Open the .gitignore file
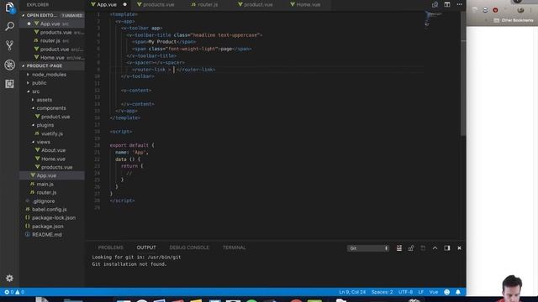538x302 pixels. point(43,201)
